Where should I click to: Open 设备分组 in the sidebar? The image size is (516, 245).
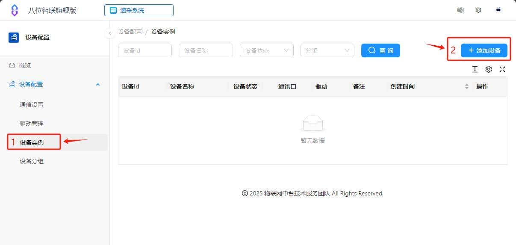(x=32, y=161)
